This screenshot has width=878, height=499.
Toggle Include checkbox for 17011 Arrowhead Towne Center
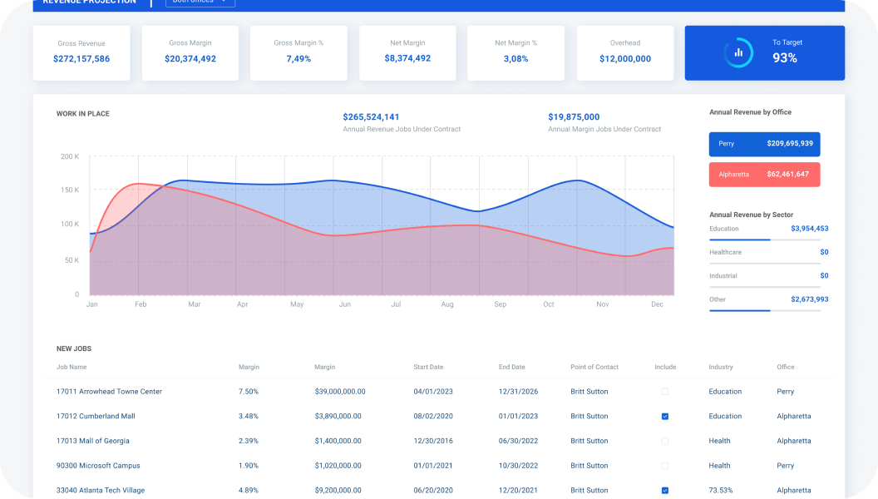[x=664, y=392]
